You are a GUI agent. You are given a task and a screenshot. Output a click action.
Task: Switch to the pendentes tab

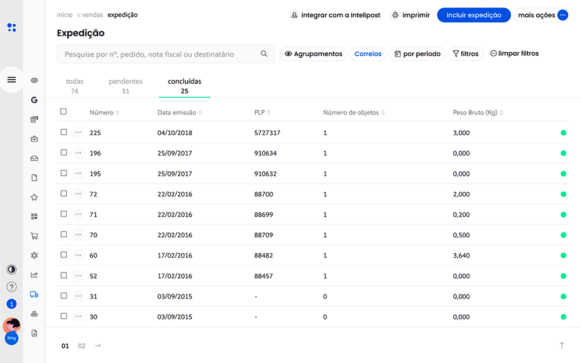pos(125,86)
